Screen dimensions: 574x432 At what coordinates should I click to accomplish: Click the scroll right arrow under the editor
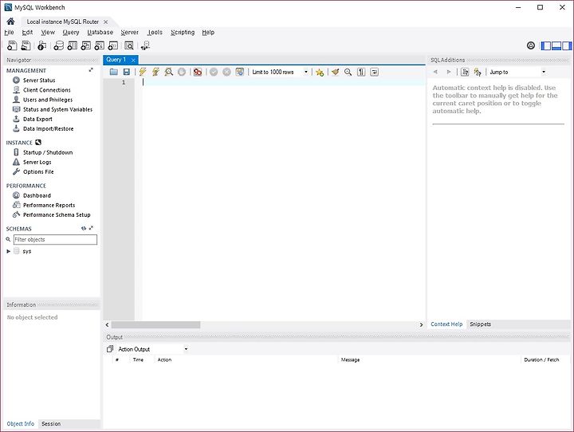pyautogui.click(x=421, y=324)
